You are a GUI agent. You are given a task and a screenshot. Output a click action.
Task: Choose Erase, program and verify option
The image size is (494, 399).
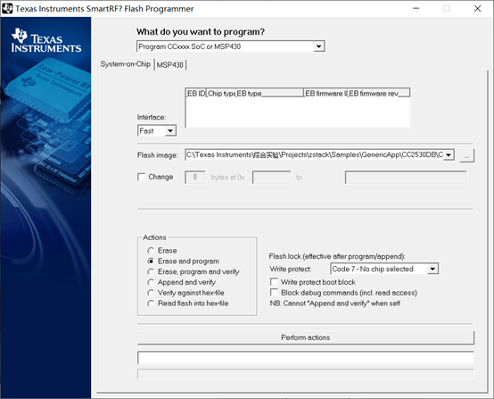[x=151, y=271]
